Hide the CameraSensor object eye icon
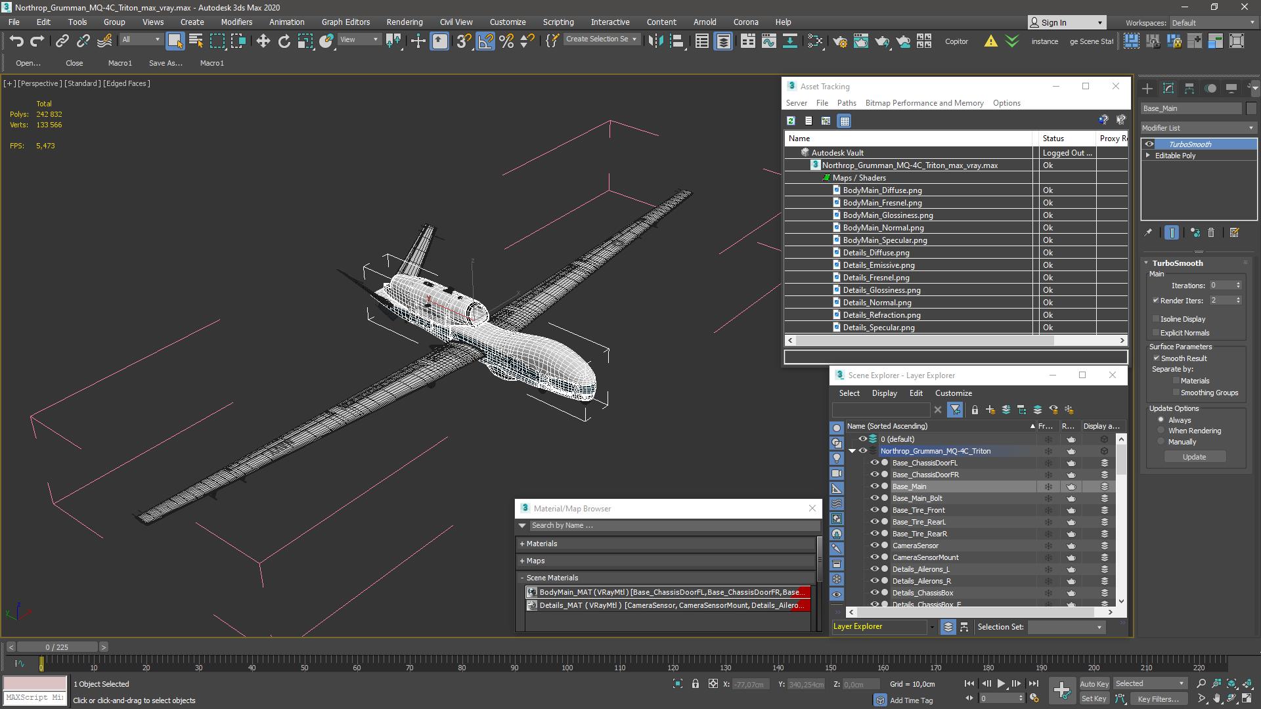Image resolution: width=1261 pixels, height=709 pixels. (x=874, y=546)
